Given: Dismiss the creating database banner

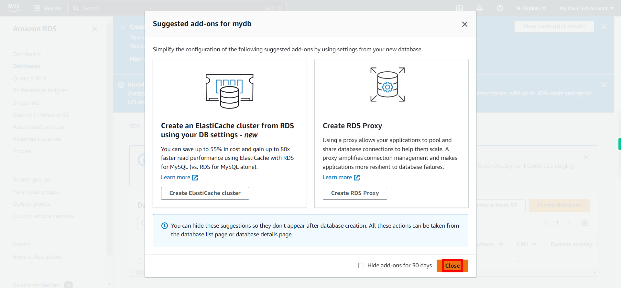Looking at the screenshot, I should tap(604, 26).
